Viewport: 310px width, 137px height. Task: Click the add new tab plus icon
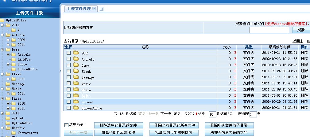101,9
